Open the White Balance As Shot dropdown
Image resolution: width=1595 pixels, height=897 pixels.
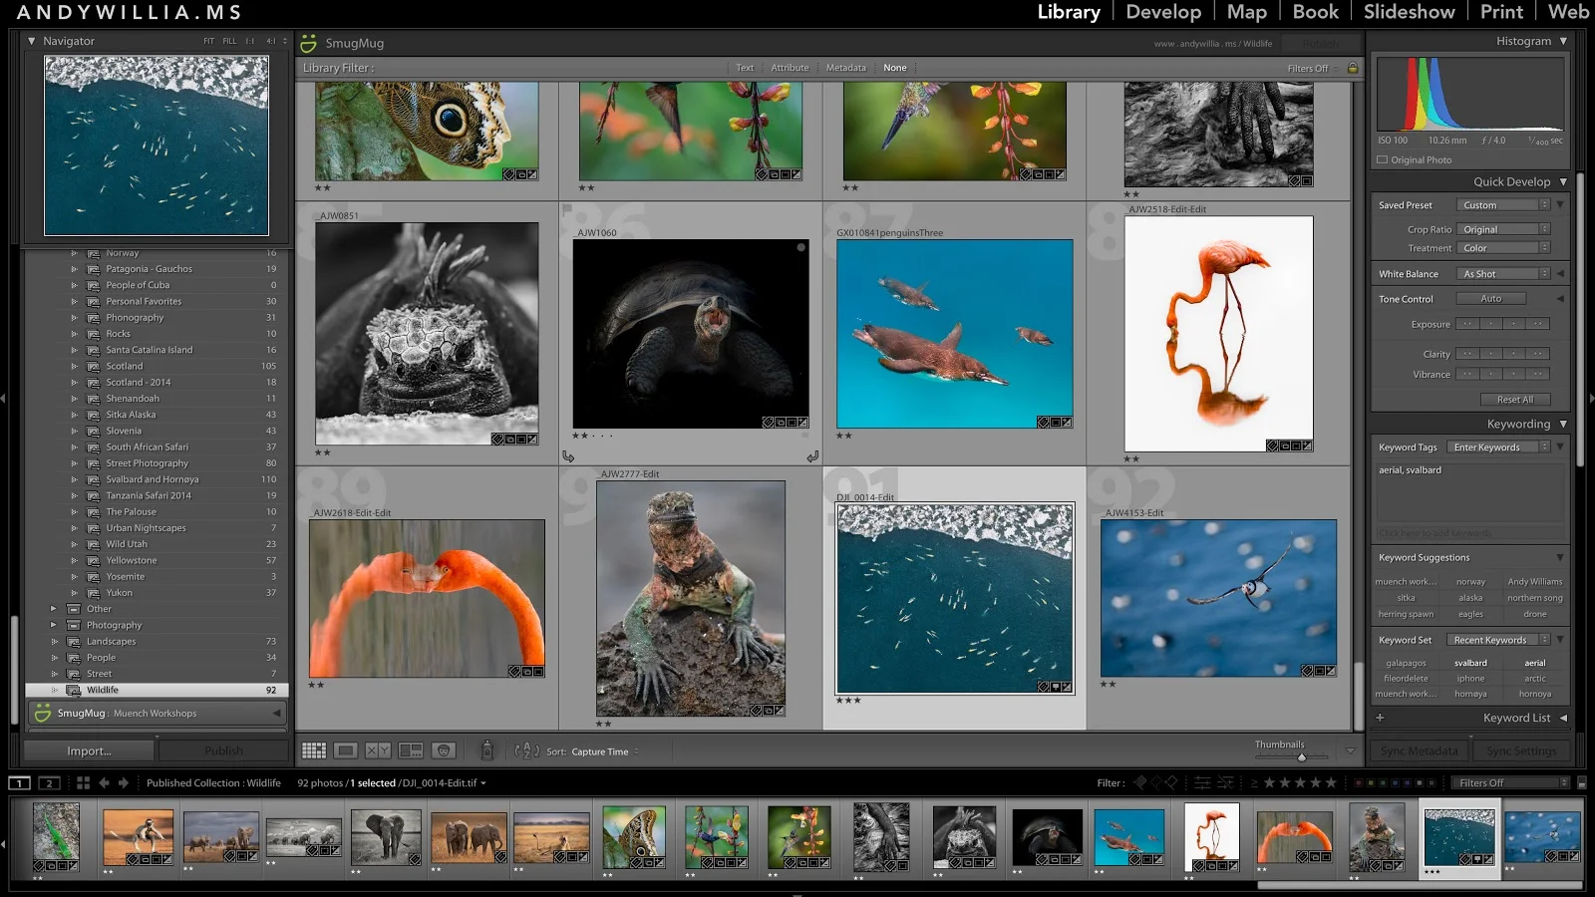click(x=1502, y=274)
